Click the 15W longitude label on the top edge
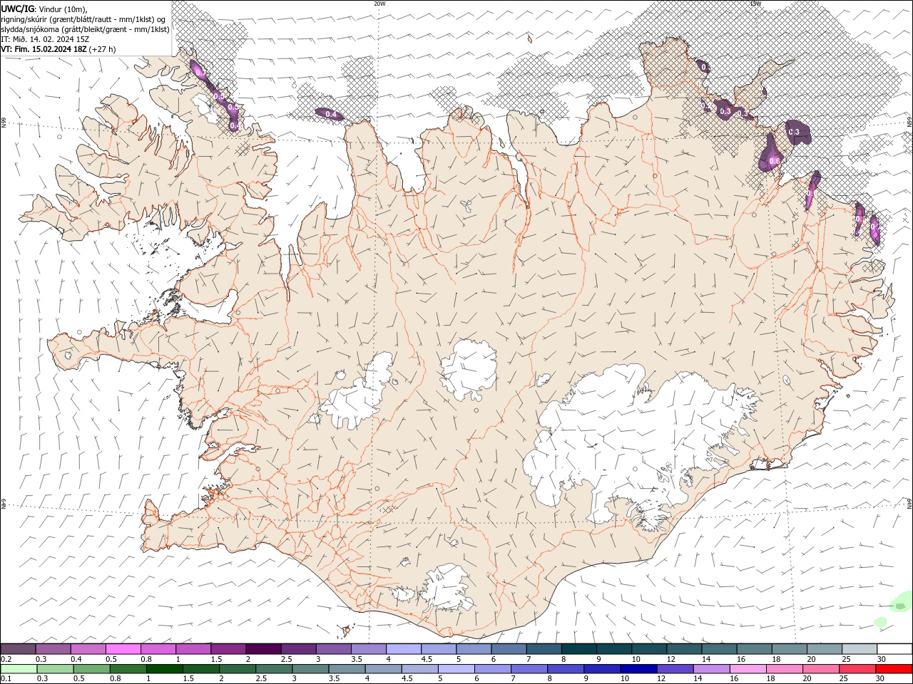 (x=755, y=4)
